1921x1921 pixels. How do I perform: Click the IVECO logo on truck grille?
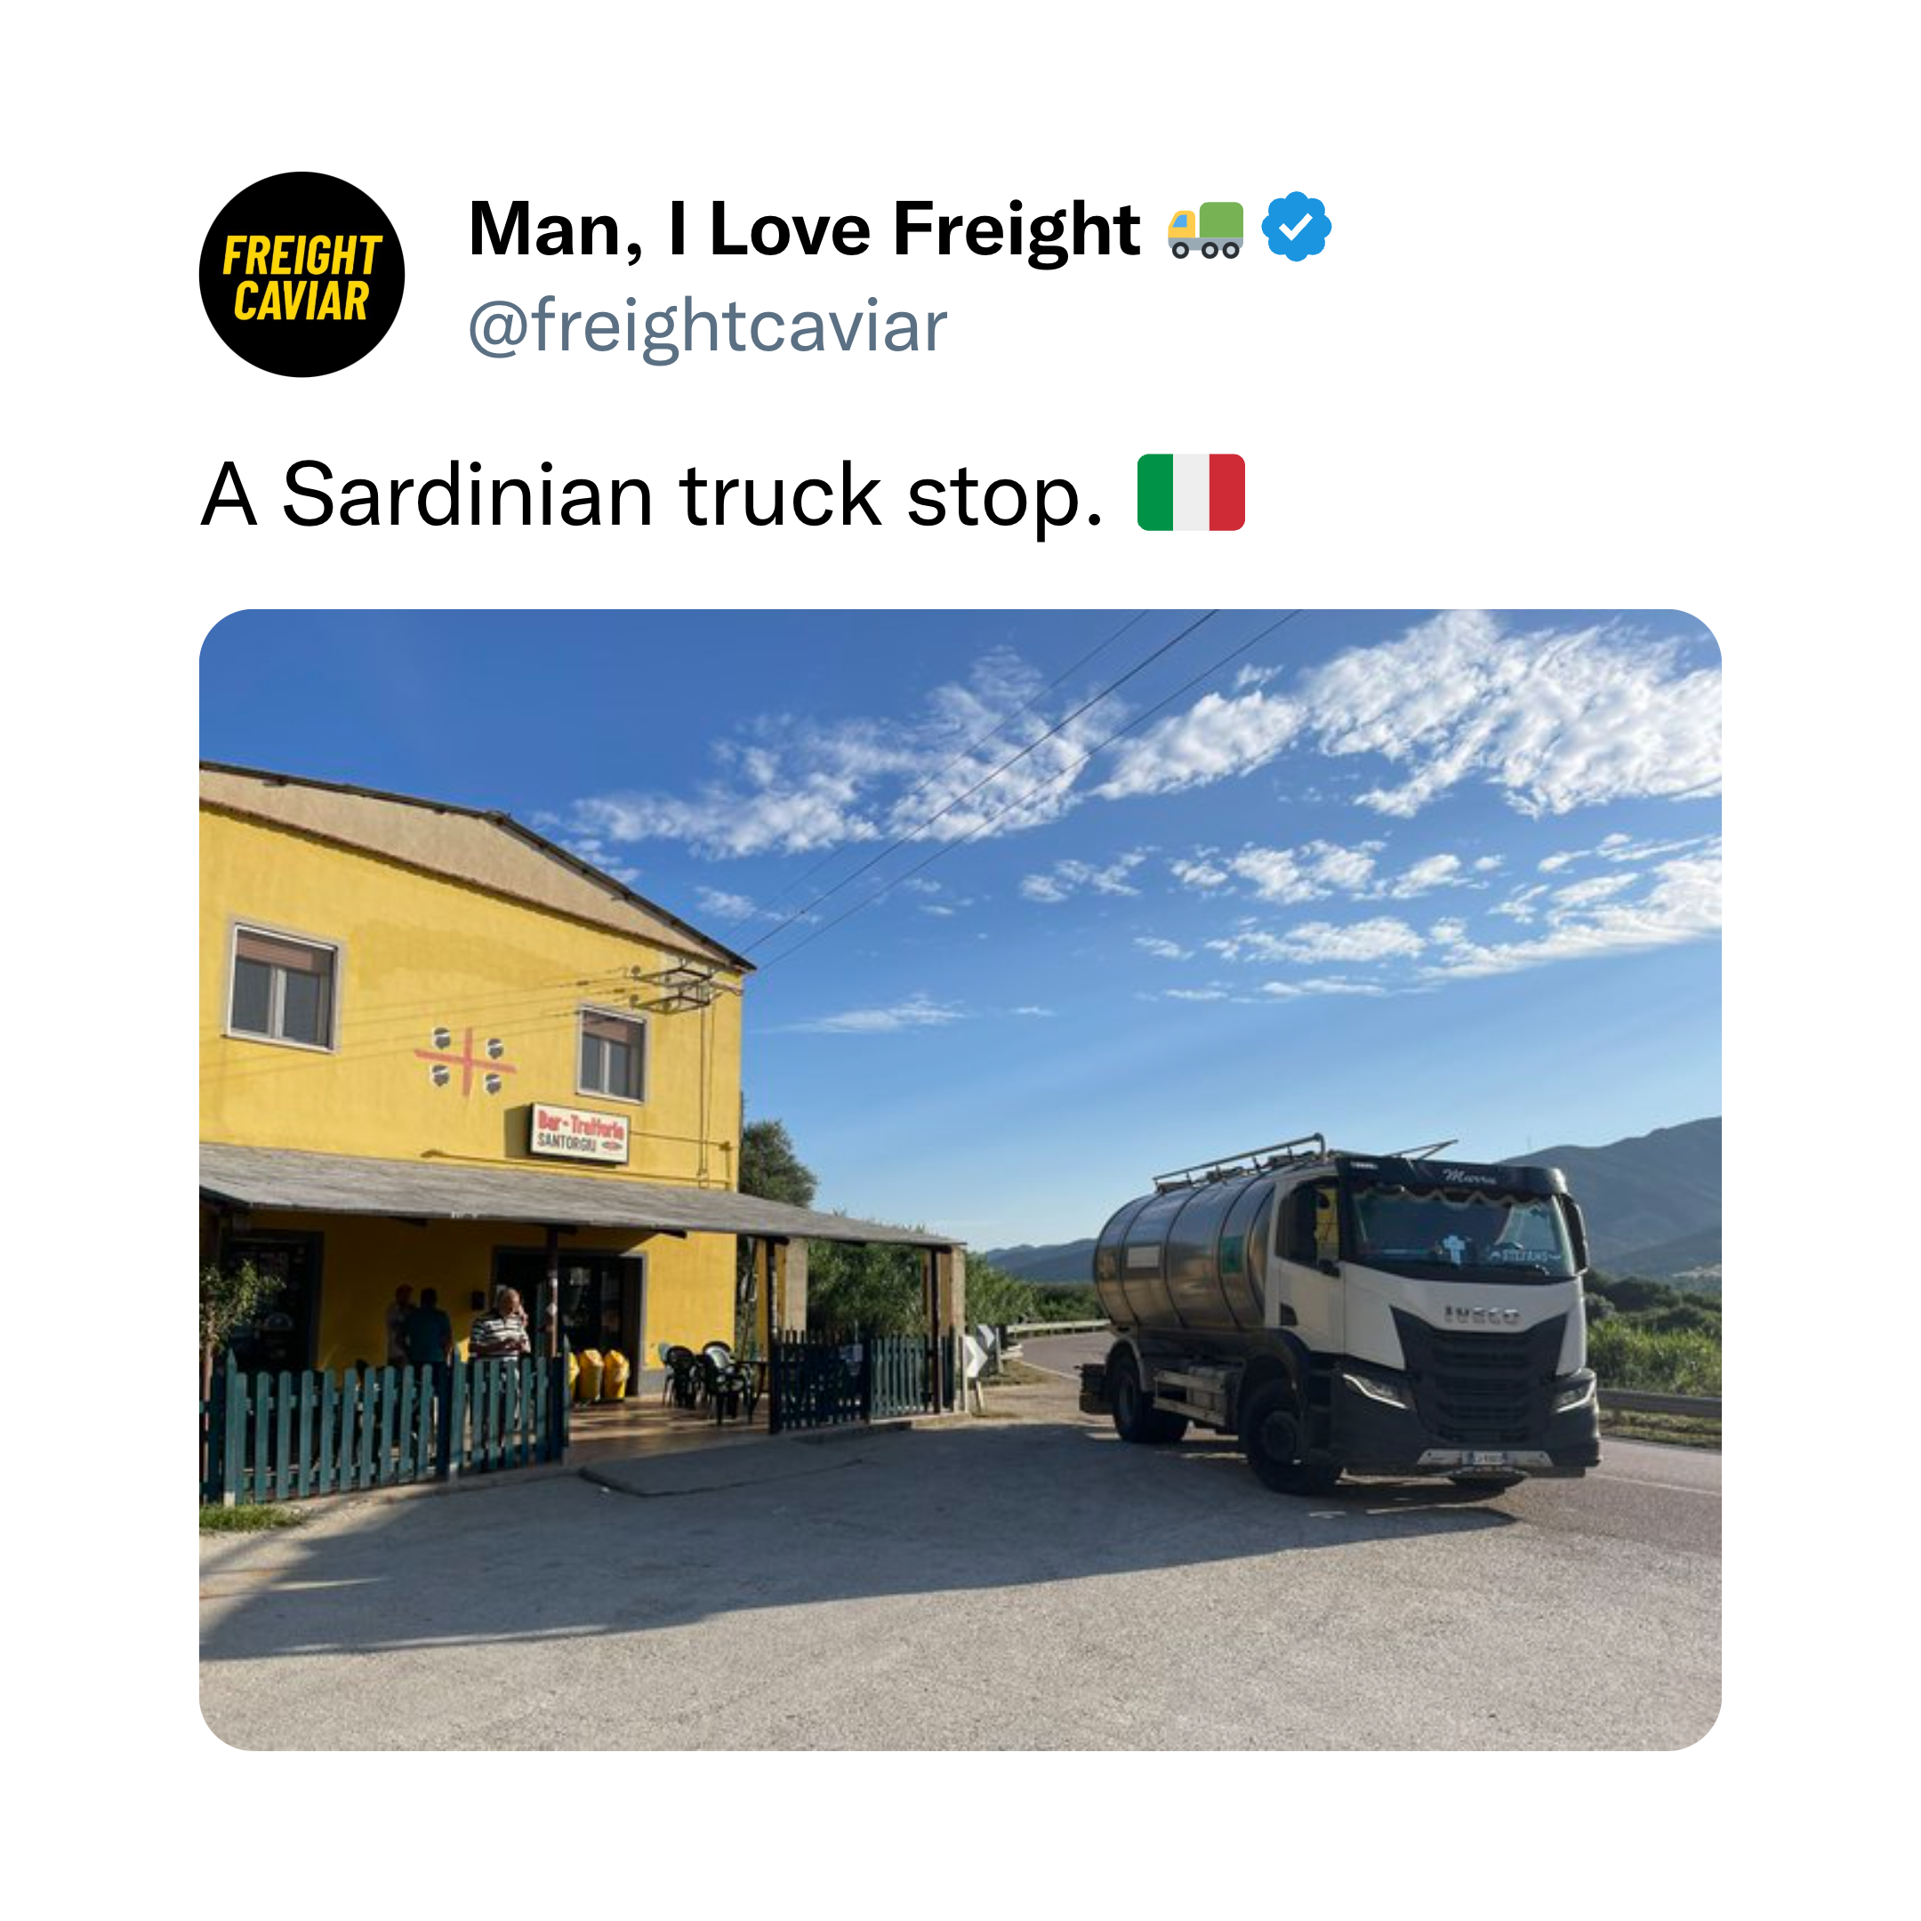(1482, 1315)
